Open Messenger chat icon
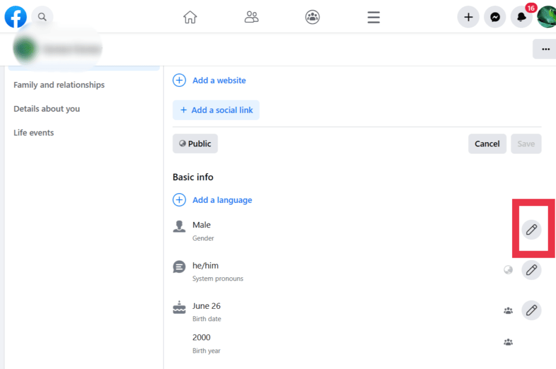The image size is (556, 369). (x=495, y=17)
